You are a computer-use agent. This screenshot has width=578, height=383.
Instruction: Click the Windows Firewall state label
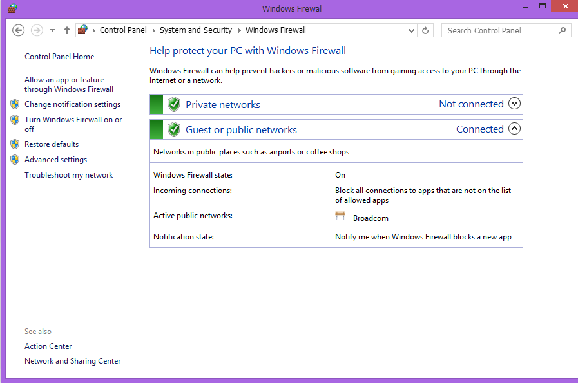(x=193, y=175)
